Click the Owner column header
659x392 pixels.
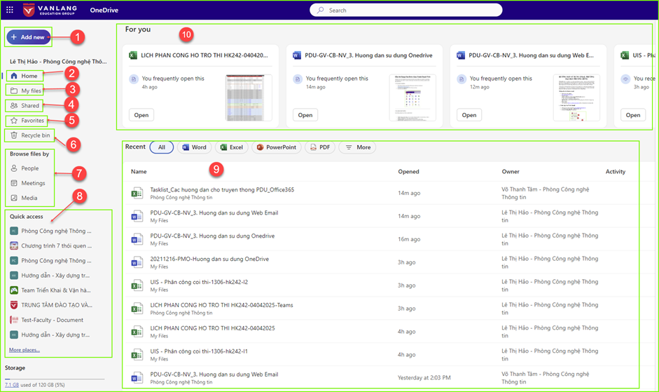[x=511, y=171]
